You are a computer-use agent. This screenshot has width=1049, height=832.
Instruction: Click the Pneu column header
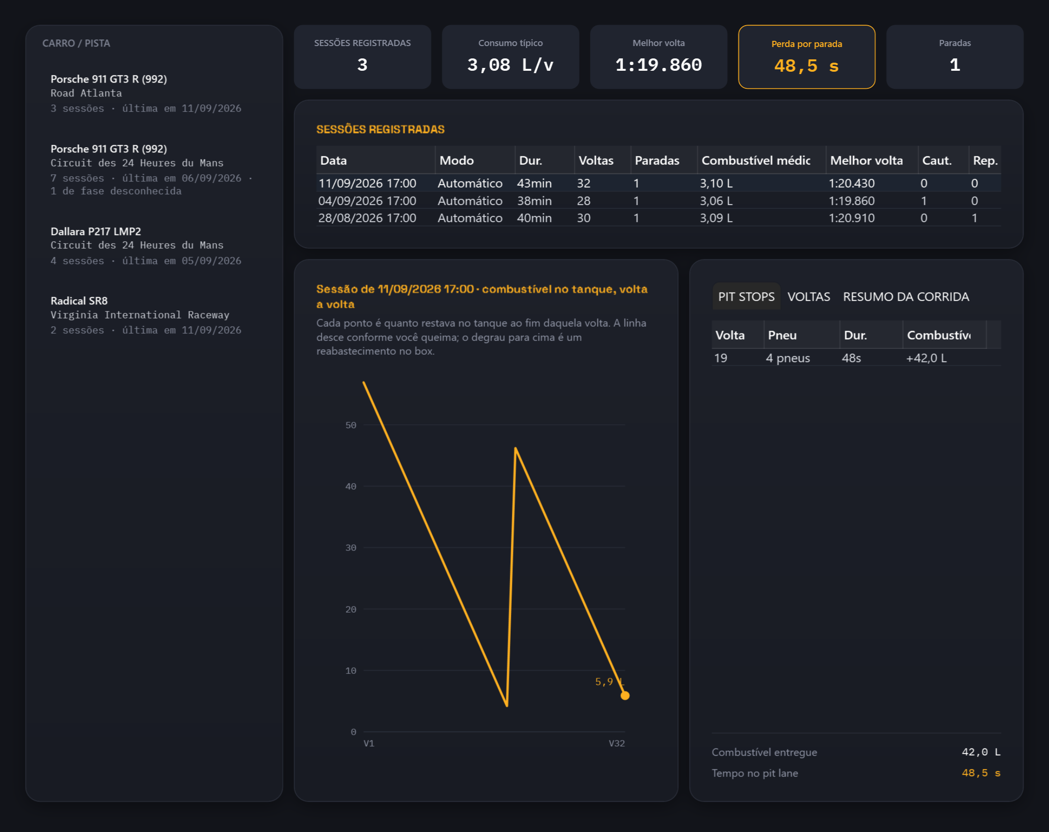point(802,335)
